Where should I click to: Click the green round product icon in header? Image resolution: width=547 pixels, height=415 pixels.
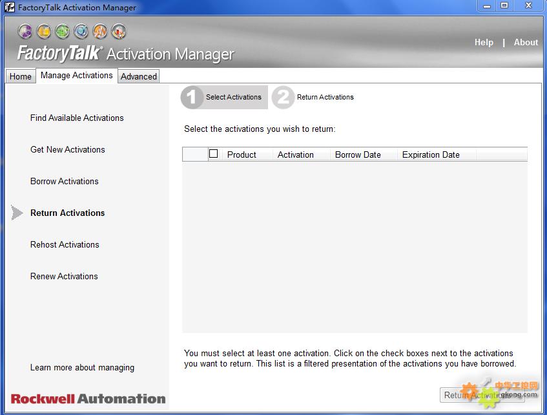pos(63,32)
